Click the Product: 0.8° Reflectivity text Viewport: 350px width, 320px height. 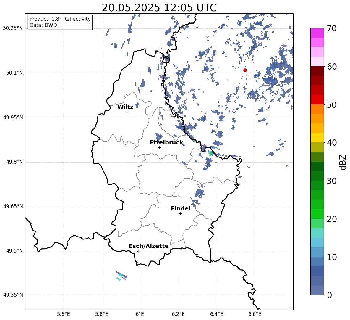pos(60,19)
